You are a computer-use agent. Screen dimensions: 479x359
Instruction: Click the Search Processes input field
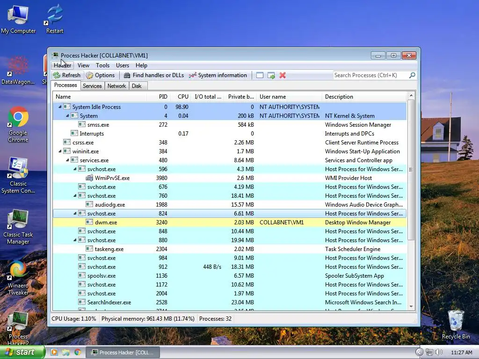coord(370,75)
